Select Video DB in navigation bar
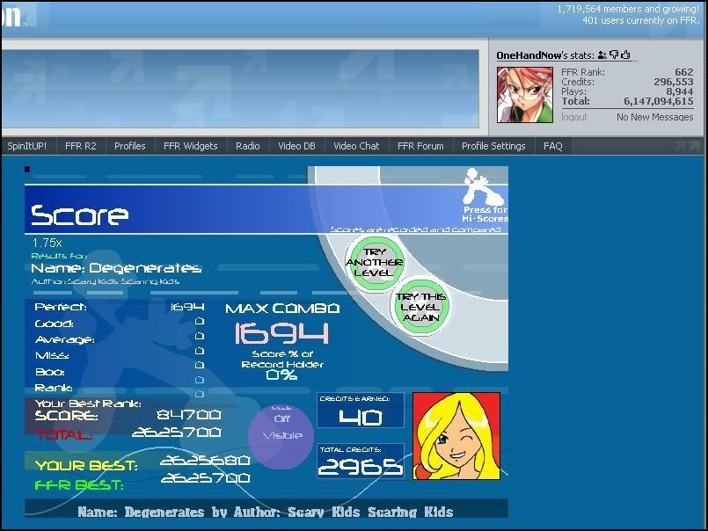The image size is (708, 531). point(296,146)
